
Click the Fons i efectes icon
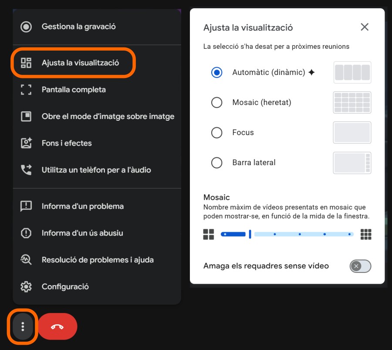pyautogui.click(x=26, y=143)
